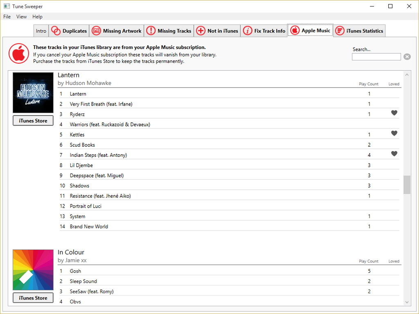The width and height of the screenshot is (419, 314).
Task: Click the loved heart on Kettles
Action: coord(394,133)
